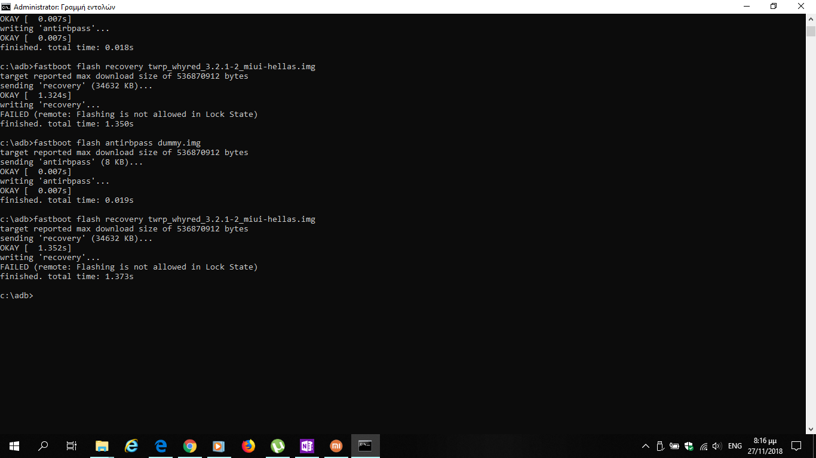Viewport: 816px width, 458px height.
Task: Click the 'OKAY [ 1.352s]' output line
Action: tap(36, 248)
